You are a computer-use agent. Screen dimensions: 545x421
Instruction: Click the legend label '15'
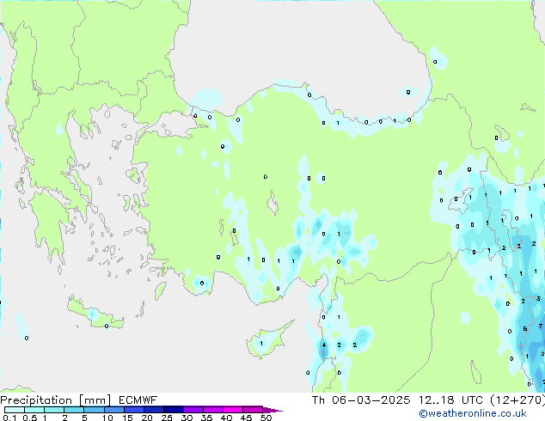[127, 418]
